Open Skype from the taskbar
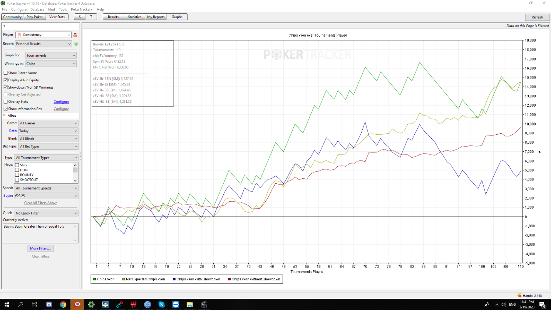 [161, 304]
